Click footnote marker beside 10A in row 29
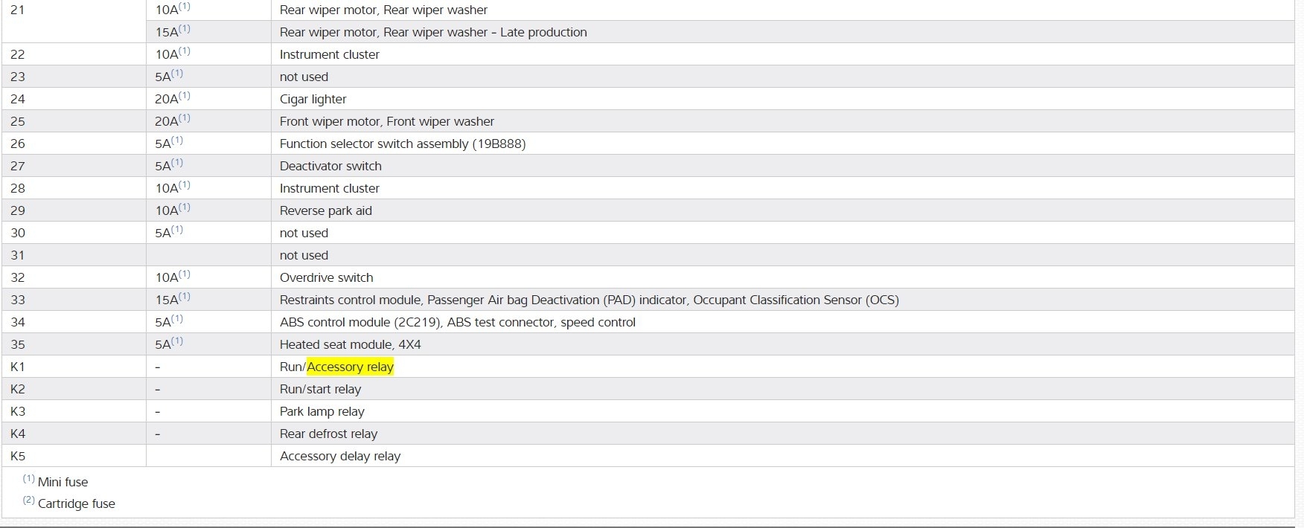 [185, 207]
